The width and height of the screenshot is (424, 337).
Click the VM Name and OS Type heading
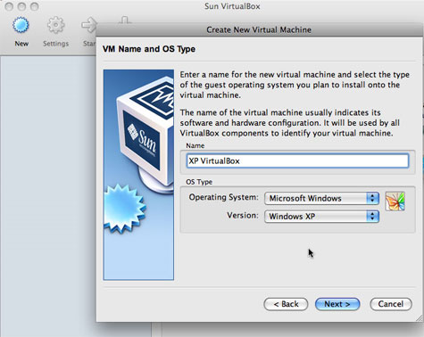tap(149, 49)
